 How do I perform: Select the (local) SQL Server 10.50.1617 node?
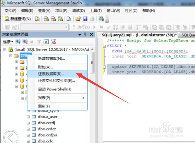point(52,50)
